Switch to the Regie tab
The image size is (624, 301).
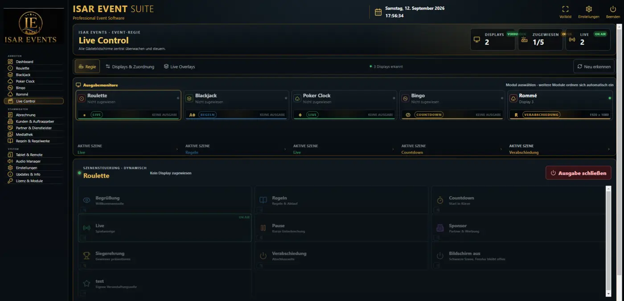click(87, 66)
